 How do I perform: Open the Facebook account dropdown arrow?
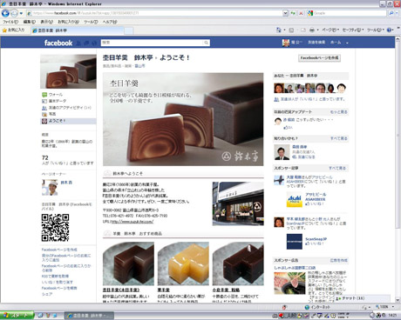click(x=347, y=43)
